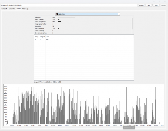Click the player race icon beside ALEE_STAR
168x131 pixels.
point(57,14)
